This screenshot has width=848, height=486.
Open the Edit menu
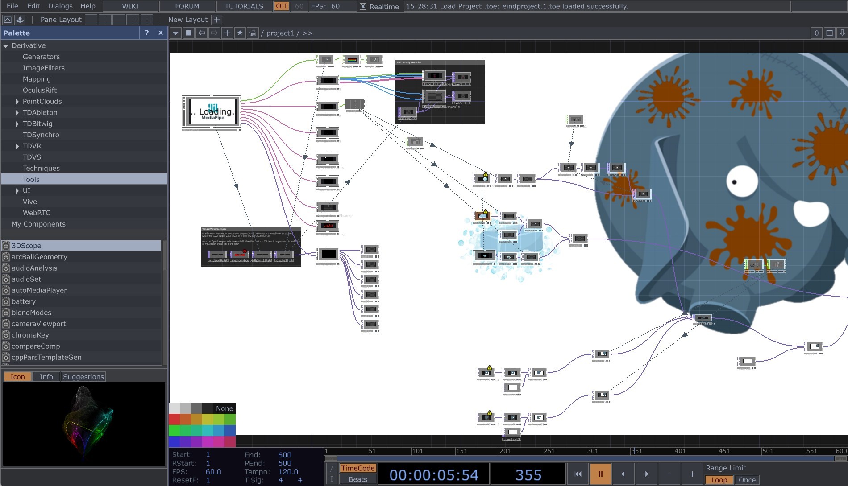pos(33,6)
